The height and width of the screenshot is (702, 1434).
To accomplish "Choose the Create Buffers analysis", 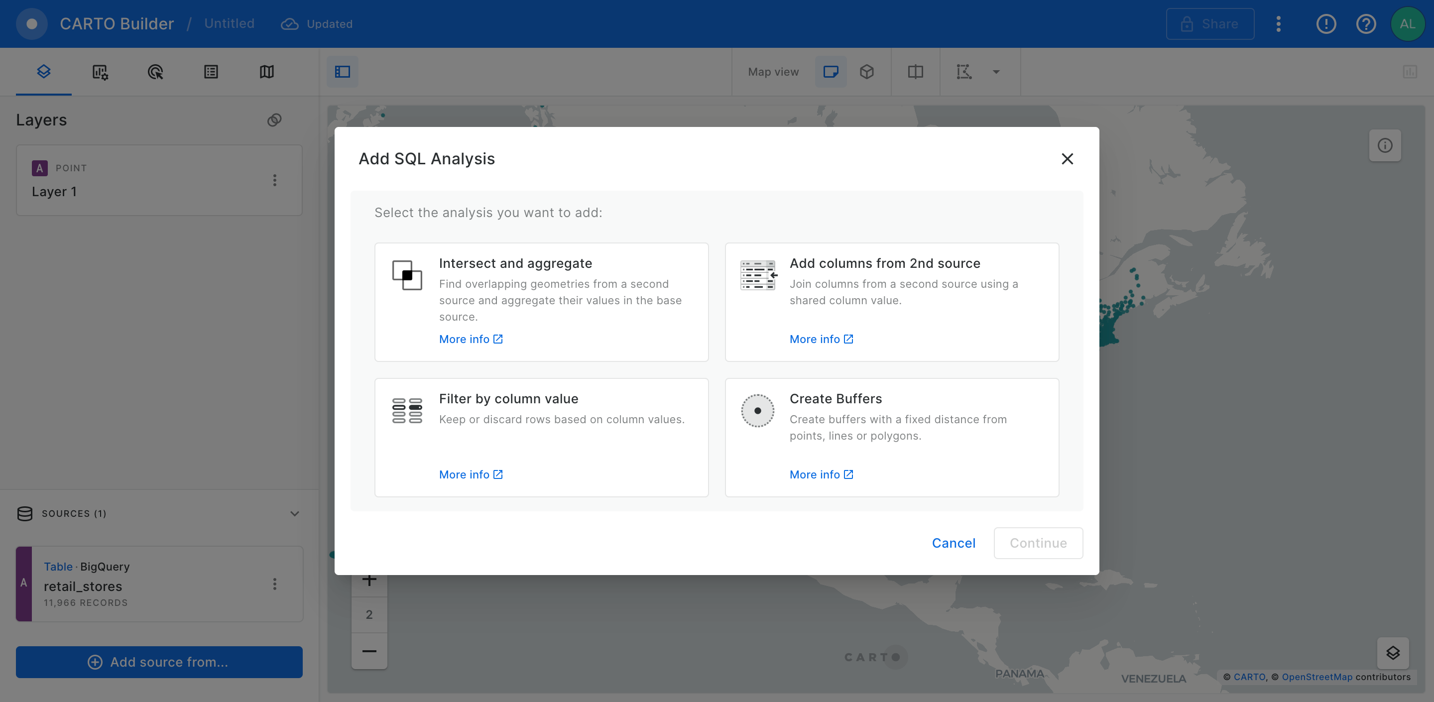I will tap(892, 438).
